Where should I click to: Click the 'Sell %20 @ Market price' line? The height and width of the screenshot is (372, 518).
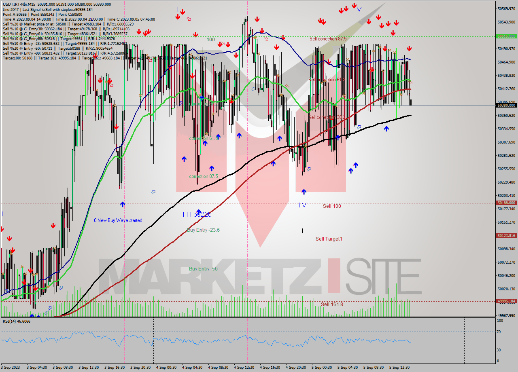pyautogui.click(x=68, y=24)
